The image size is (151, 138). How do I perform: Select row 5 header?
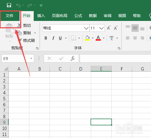[x=4, y=98]
